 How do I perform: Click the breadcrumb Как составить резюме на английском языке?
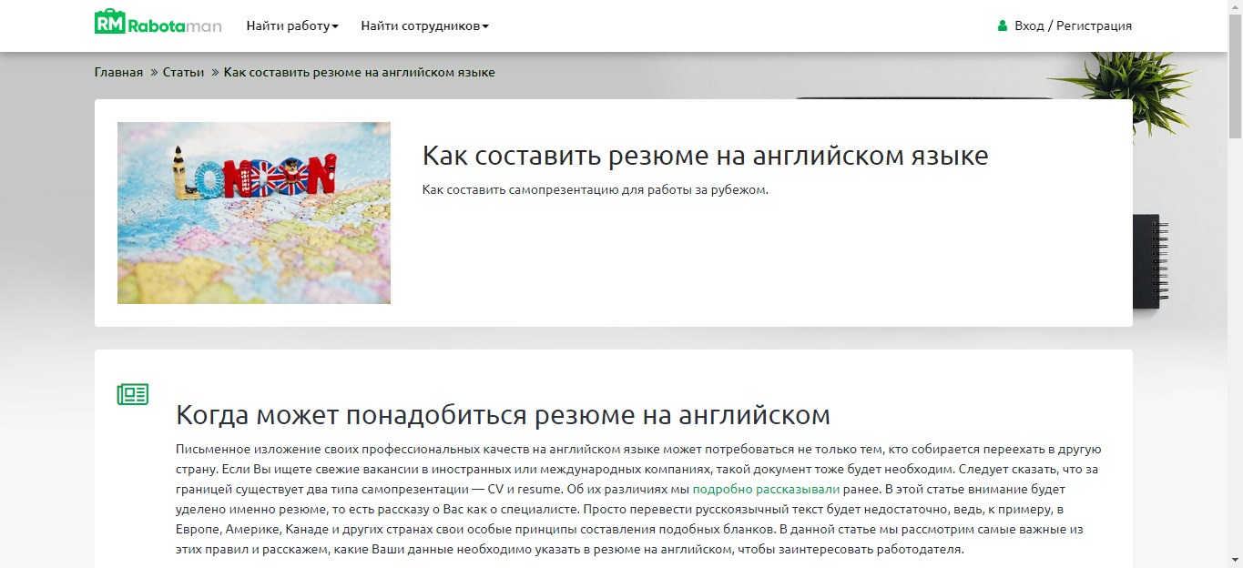point(360,72)
